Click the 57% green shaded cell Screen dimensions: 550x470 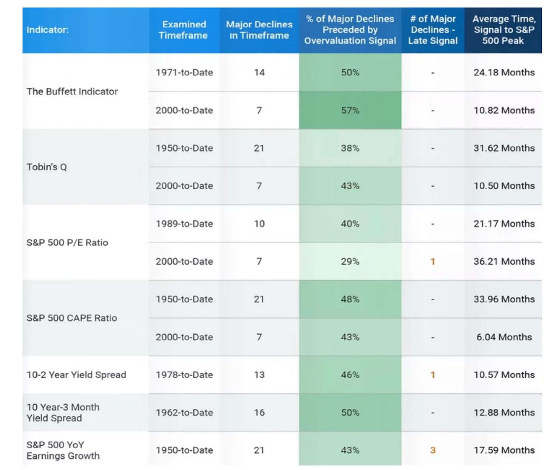pyautogui.click(x=350, y=110)
